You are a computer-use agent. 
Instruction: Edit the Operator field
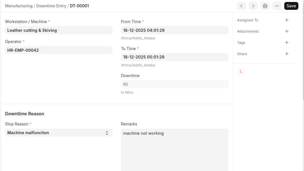tap(59, 50)
